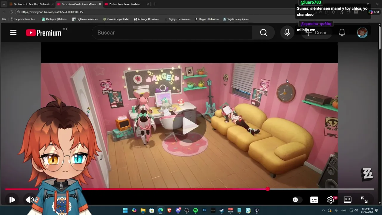Open Discord from the taskbar
382x215 pixels.
[x=178, y=211]
